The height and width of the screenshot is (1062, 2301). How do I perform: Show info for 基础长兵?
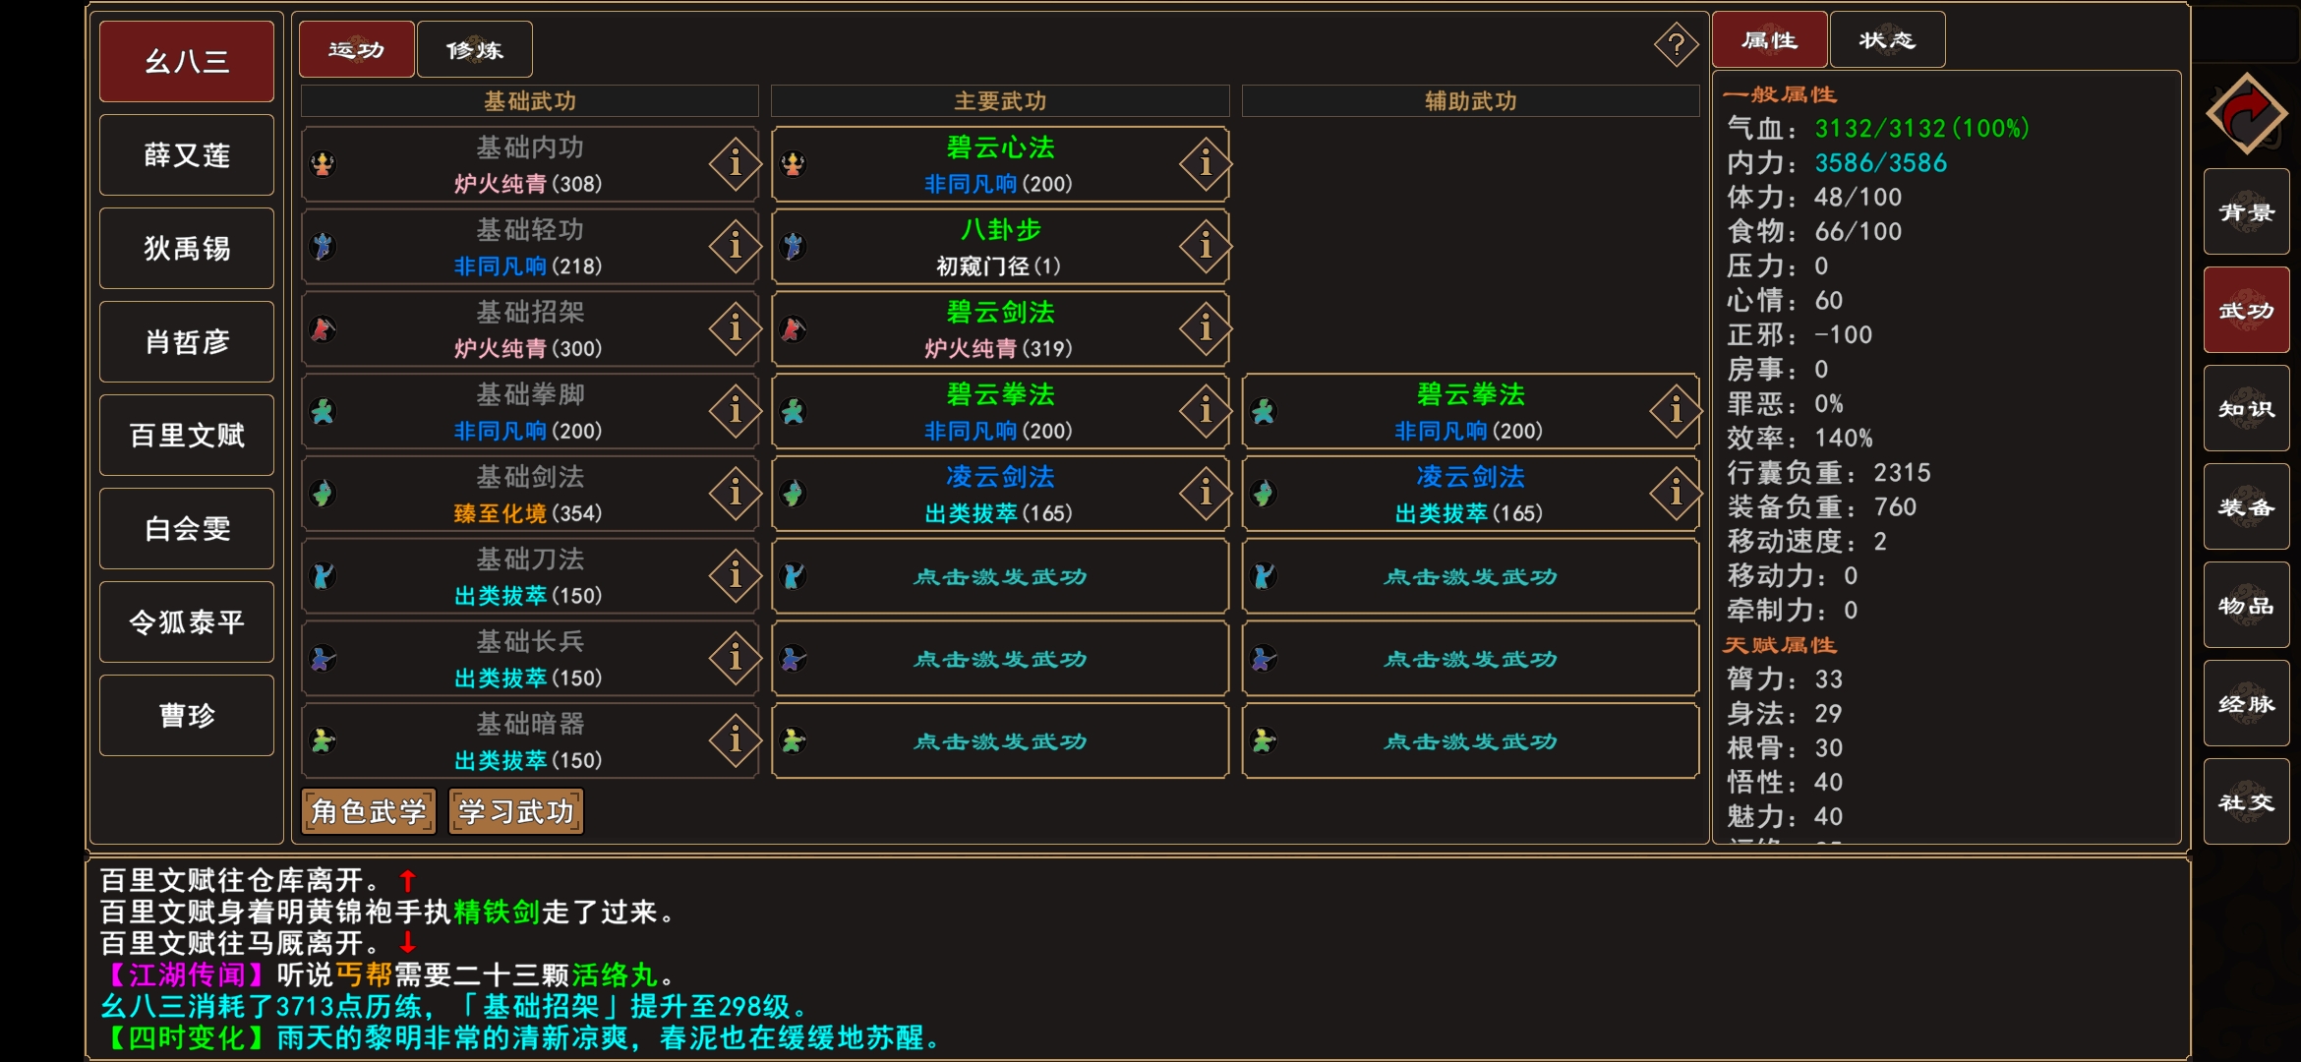pos(734,658)
